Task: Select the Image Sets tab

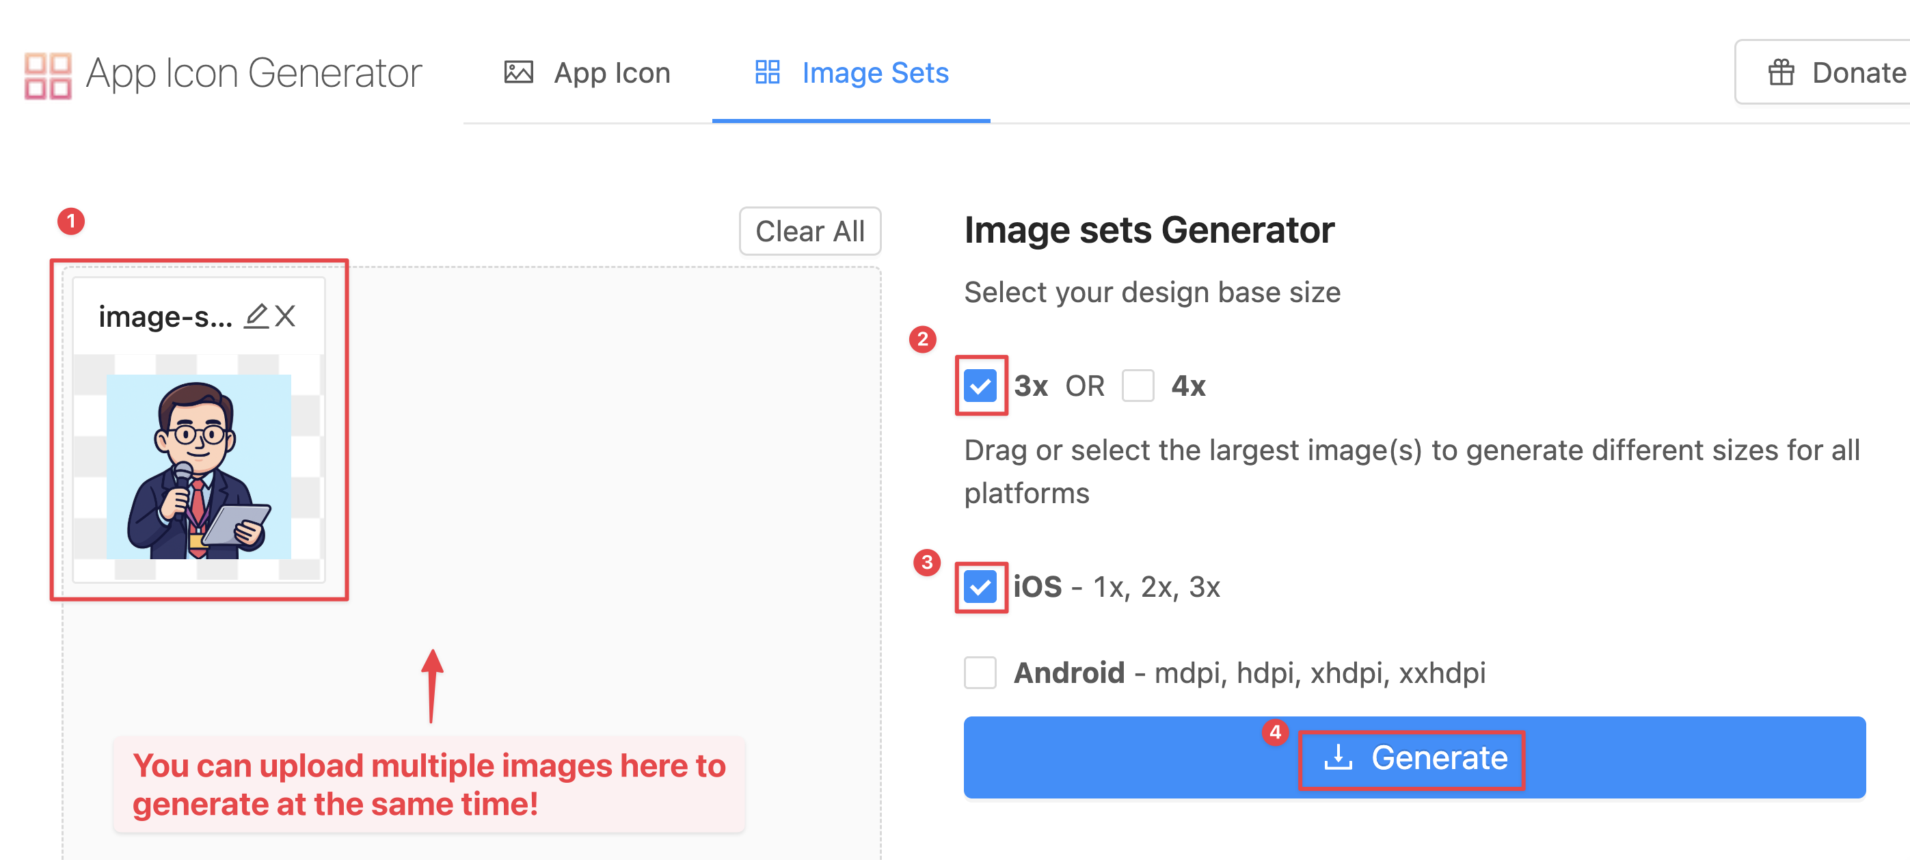Action: pos(874,72)
